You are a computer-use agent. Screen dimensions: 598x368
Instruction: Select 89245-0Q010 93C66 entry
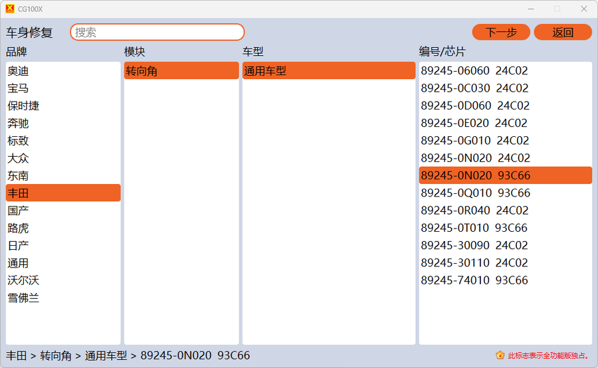(476, 193)
